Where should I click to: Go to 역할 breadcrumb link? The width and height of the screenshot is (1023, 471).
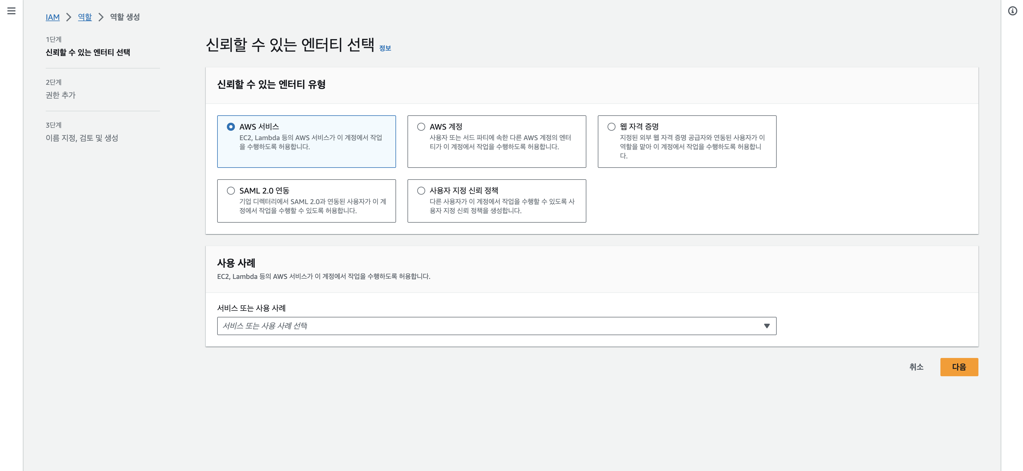pyautogui.click(x=85, y=17)
